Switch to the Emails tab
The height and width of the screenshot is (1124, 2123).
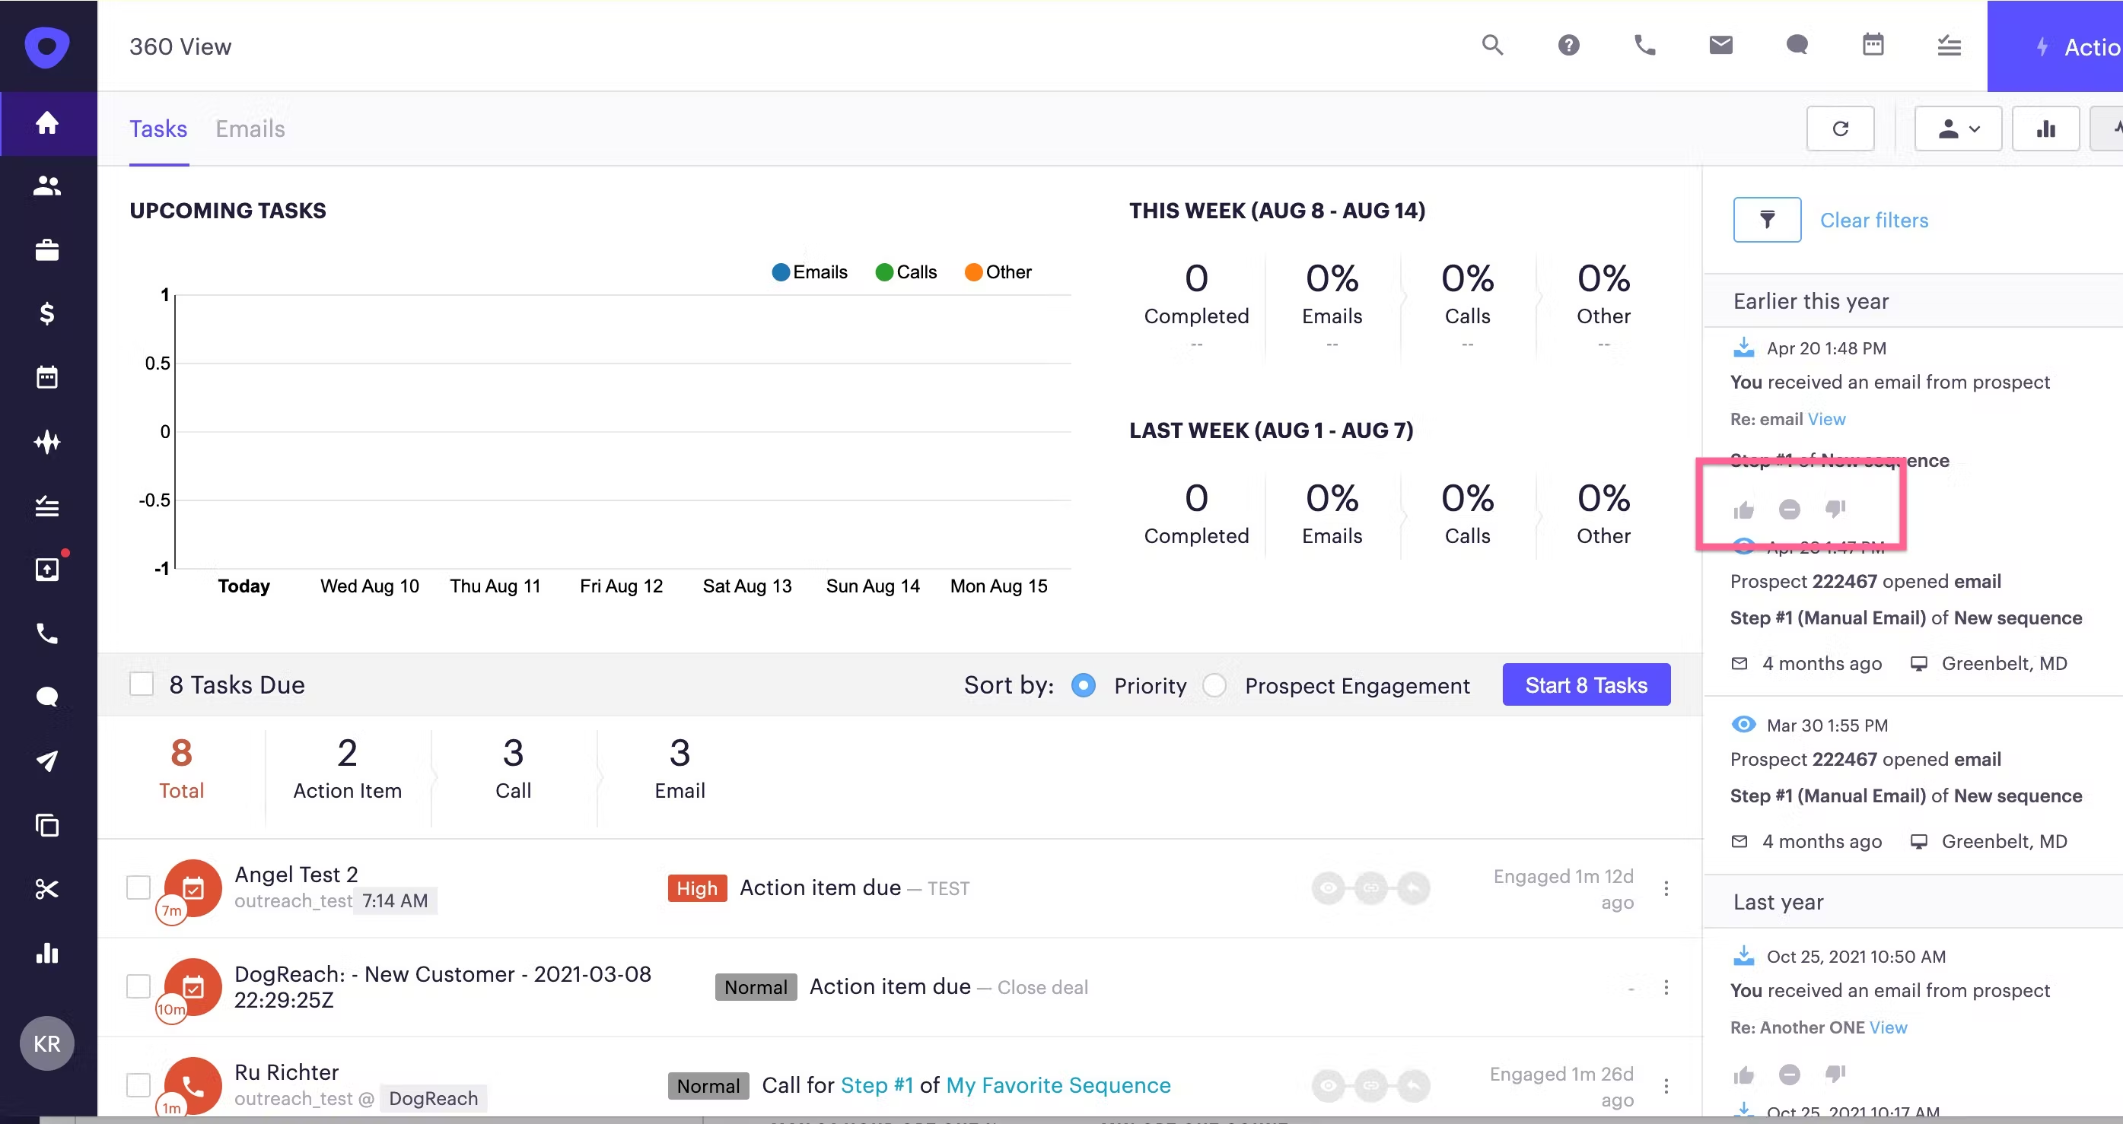click(x=250, y=129)
